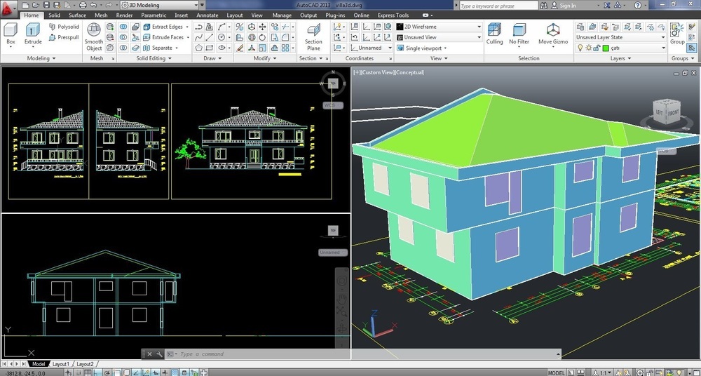This screenshot has width=701, height=376.
Task: Switch to the Layout2 tab
Action: (85, 364)
